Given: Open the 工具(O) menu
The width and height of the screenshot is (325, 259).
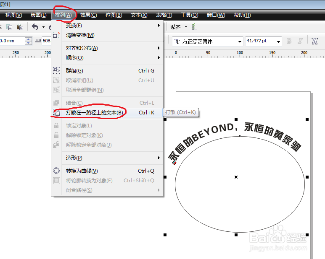Looking at the screenshot, I should [190, 15].
